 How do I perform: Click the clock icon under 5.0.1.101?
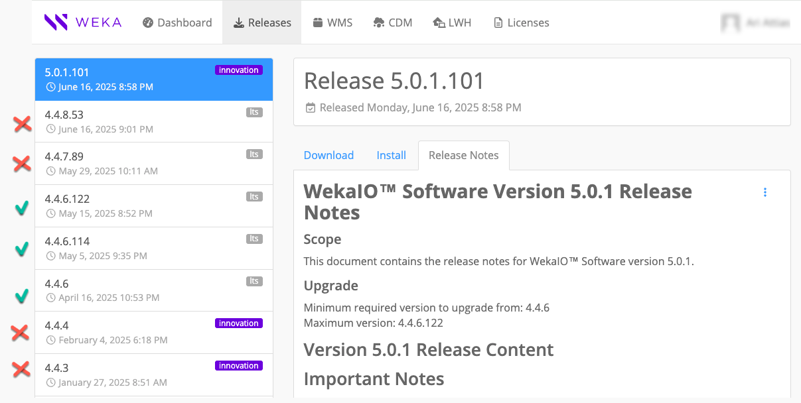[50, 87]
